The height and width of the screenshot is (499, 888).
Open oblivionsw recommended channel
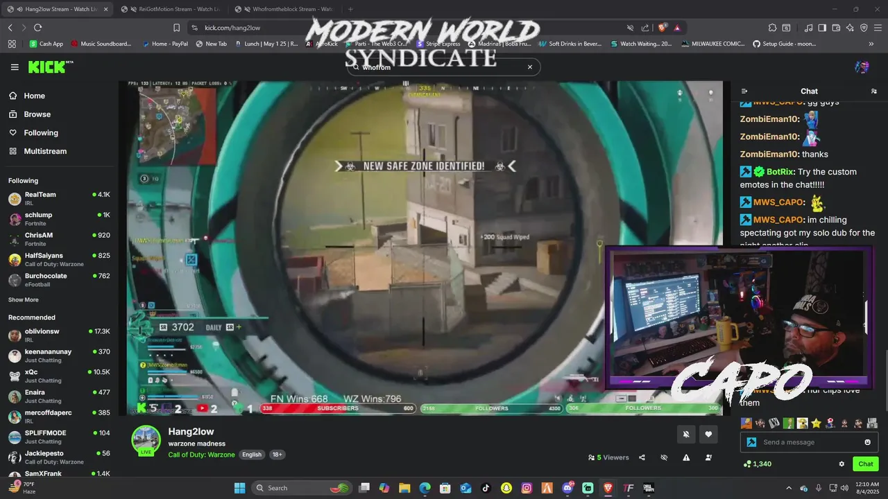point(59,335)
